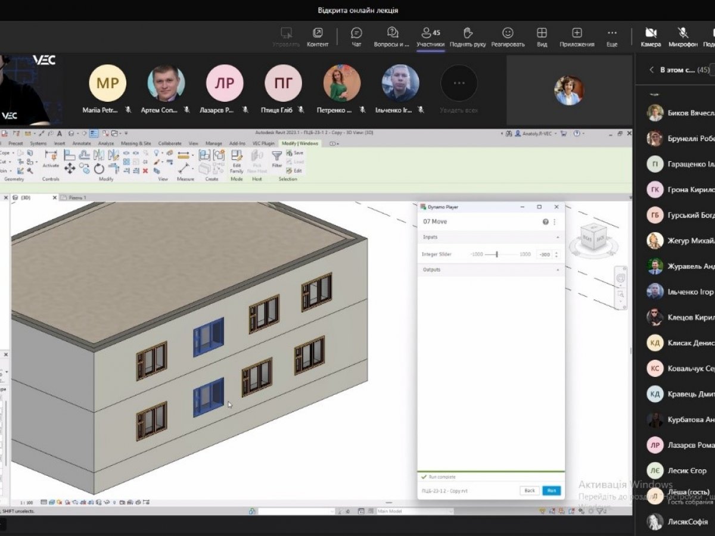Open the Увидеть всех overflow tile
The width and height of the screenshot is (715, 536).
[459, 89]
